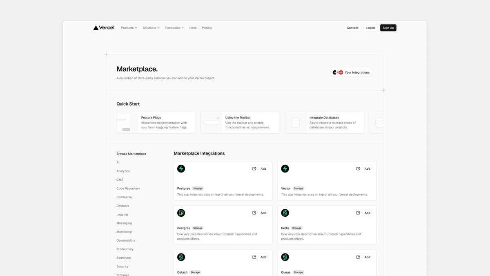The height and width of the screenshot is (276, 490).
Task: Click the Storage badge on the Redis card
Action: [296, 228]
